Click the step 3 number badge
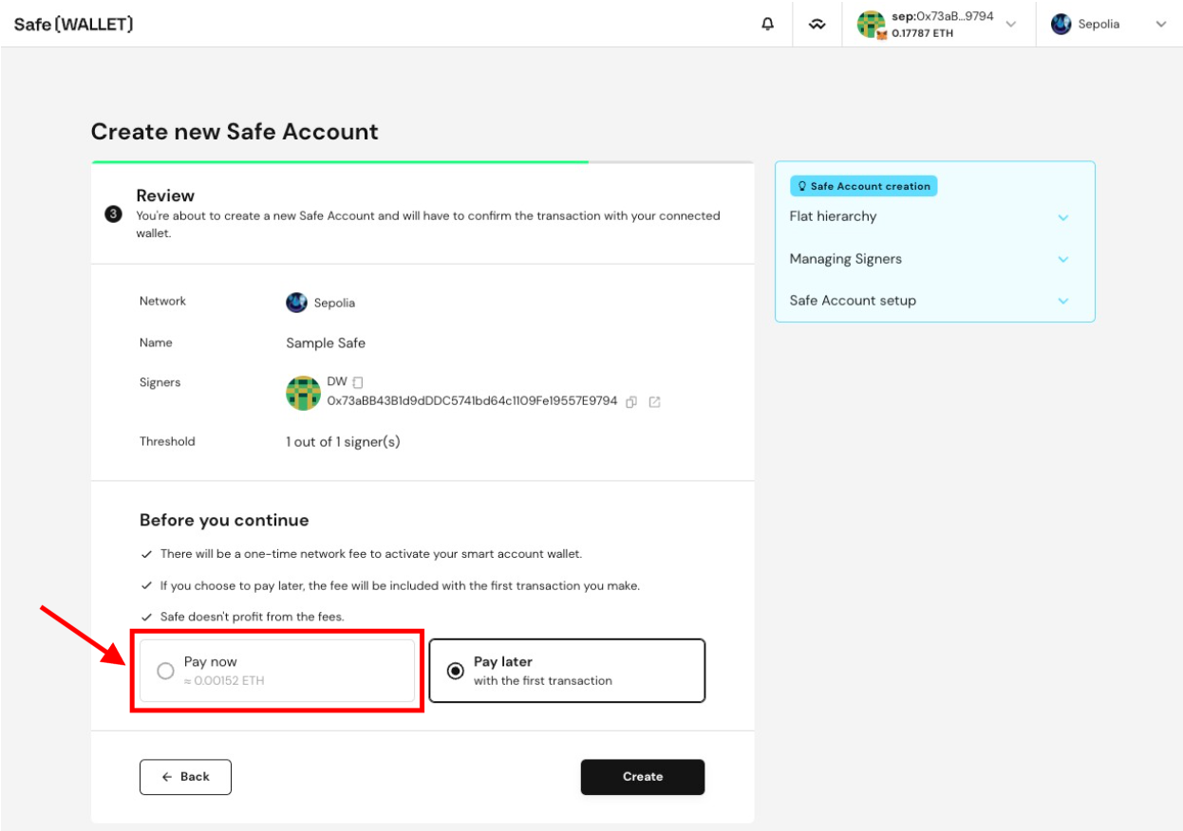The height and width of the screenshot is (831, 1183). click(113, 214)
